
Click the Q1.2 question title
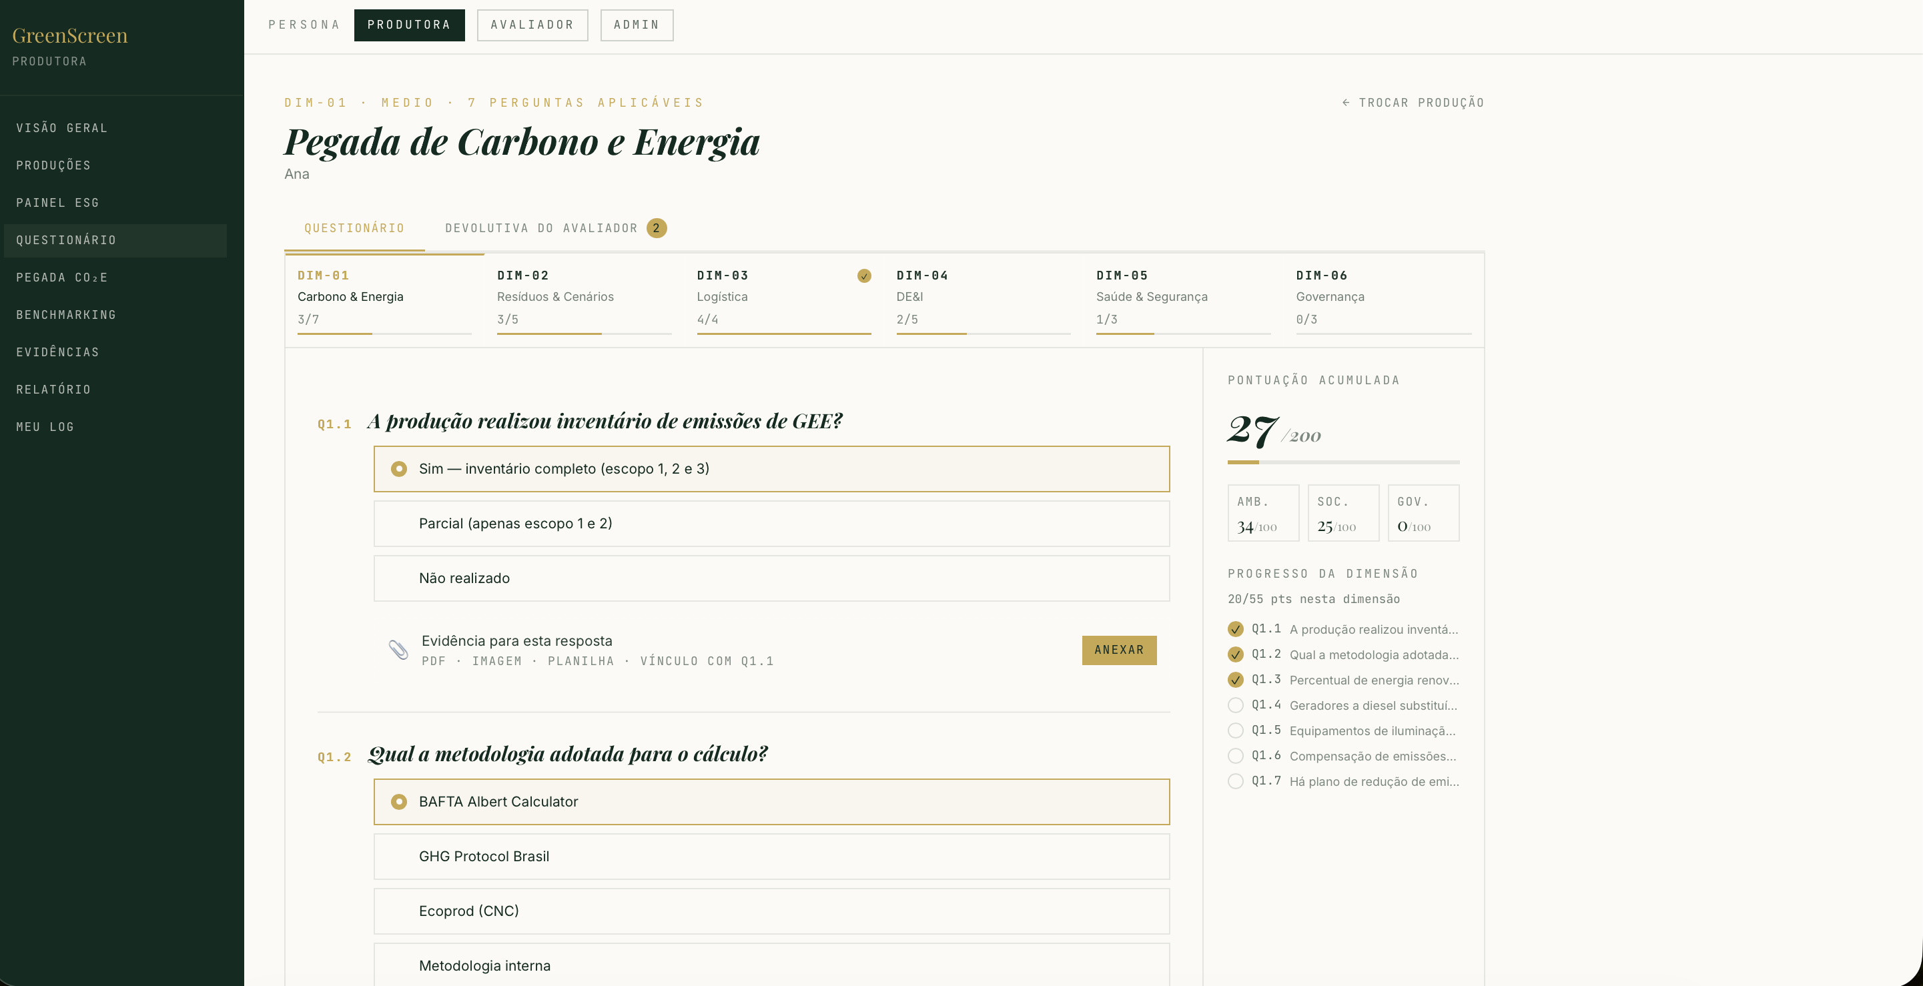568,755
